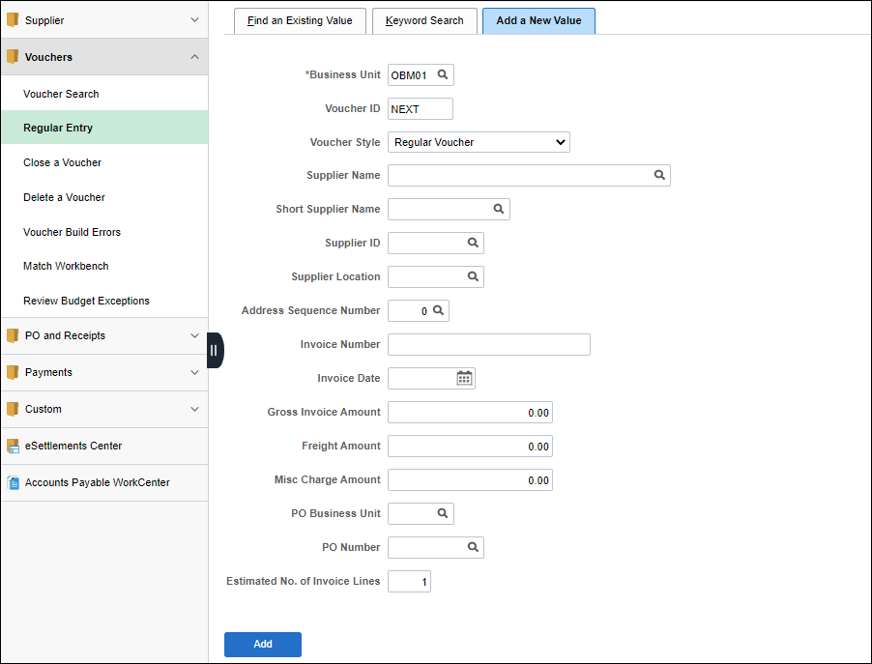872x664 pixels.
Task: Click the PO and Receipts folder icon
Action: (x=13, y=335)
